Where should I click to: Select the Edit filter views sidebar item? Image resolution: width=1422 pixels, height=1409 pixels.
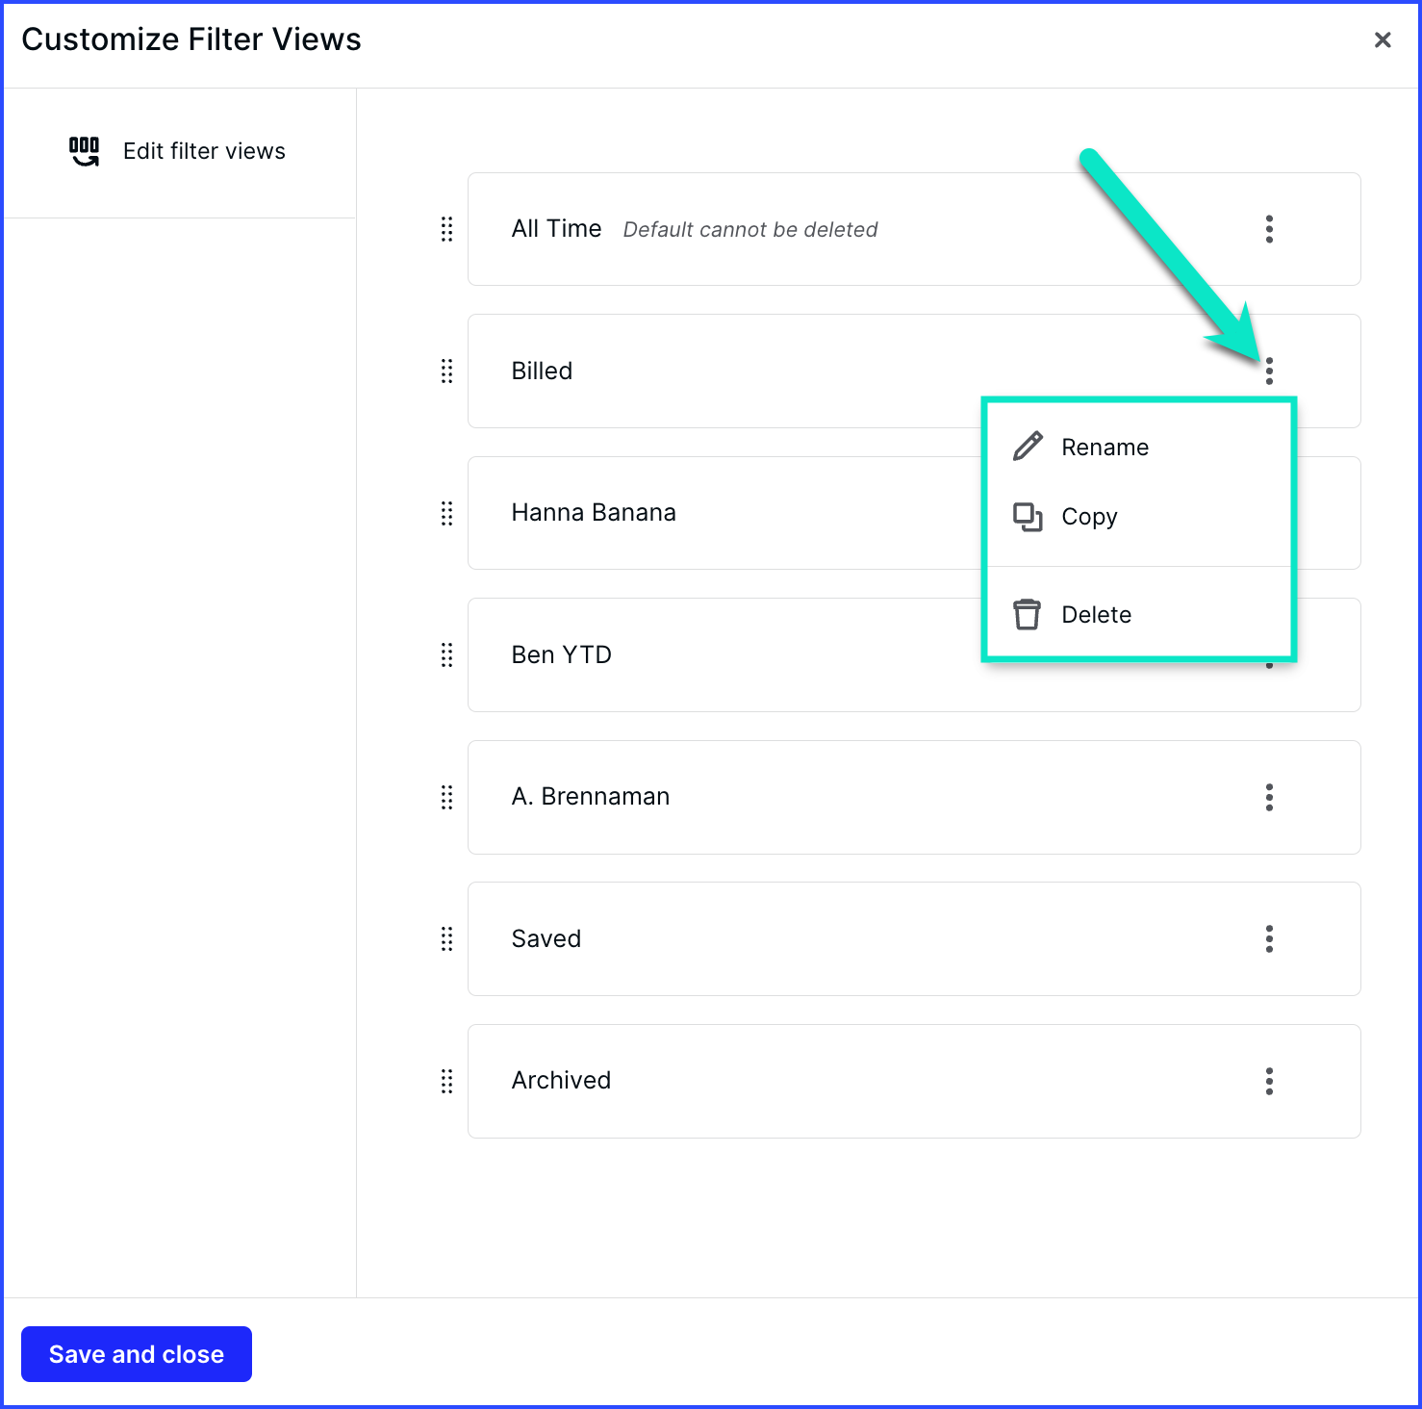(178, 151)
